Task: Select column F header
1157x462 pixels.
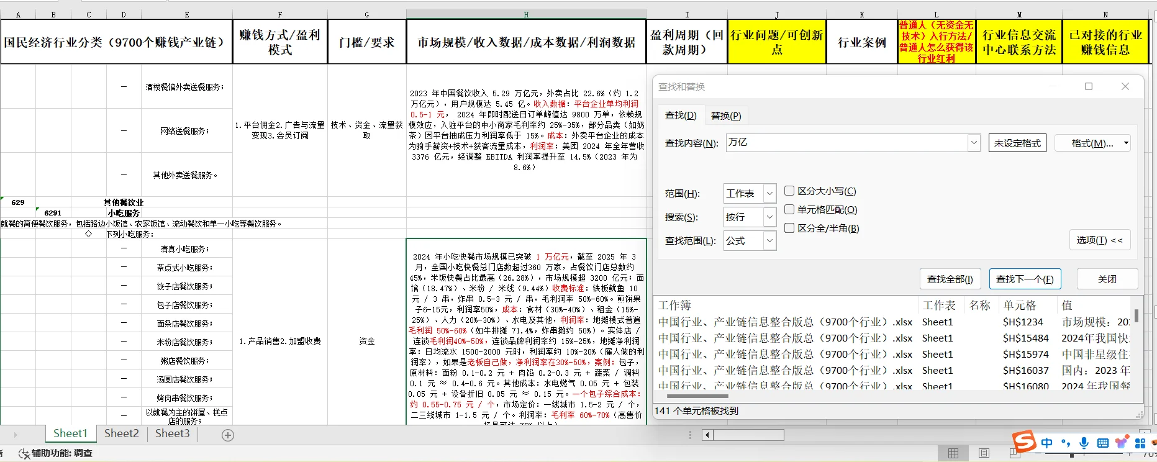Action: (x=280, y=14)
